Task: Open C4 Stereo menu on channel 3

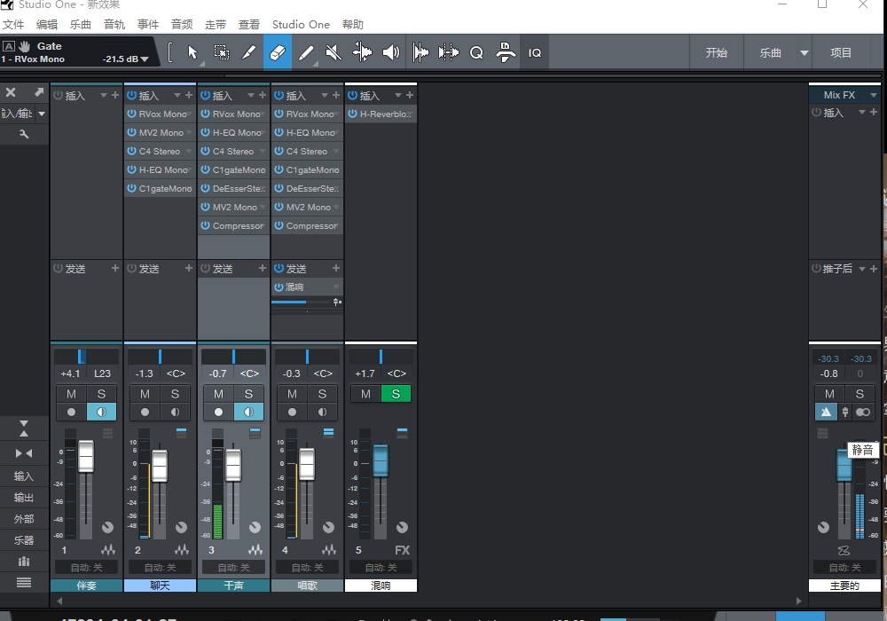Action: [x=263, y=151]
